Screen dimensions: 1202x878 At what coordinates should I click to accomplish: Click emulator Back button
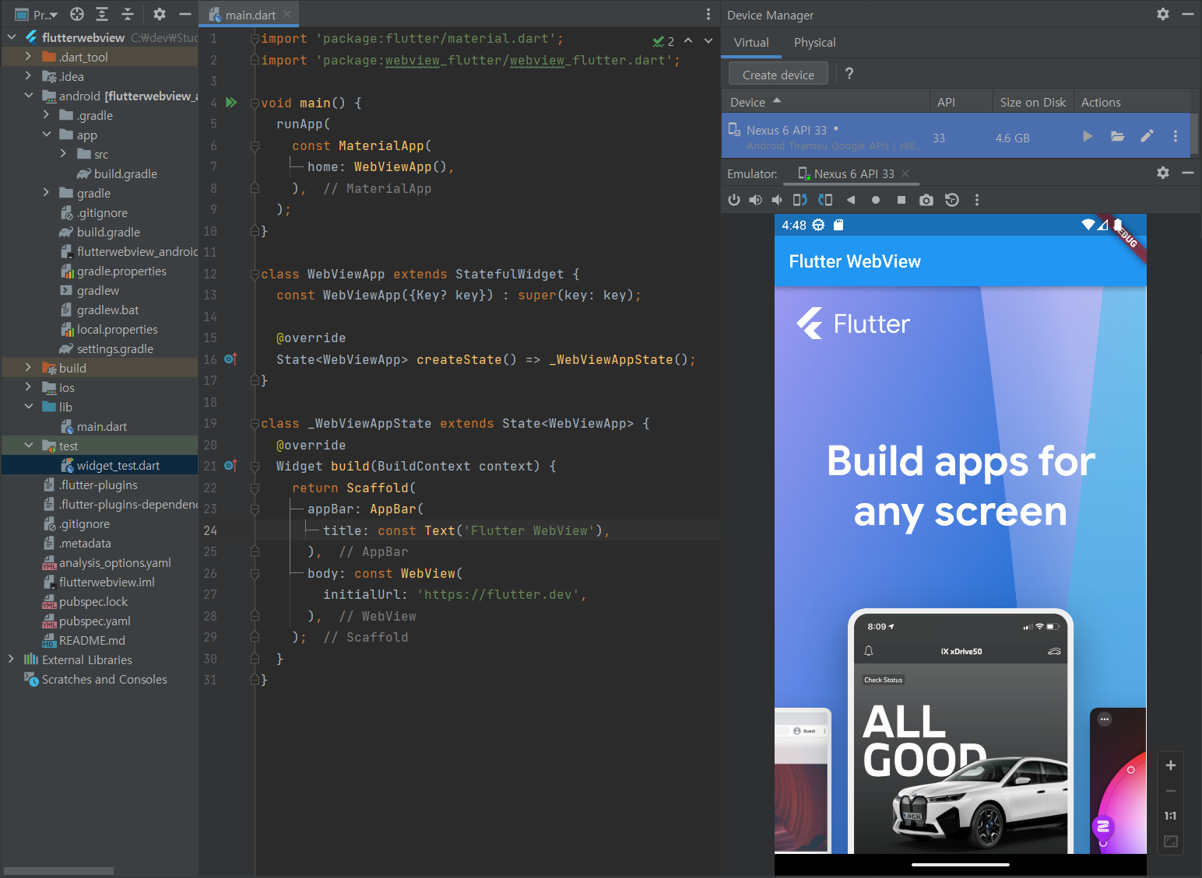(851, 200)
